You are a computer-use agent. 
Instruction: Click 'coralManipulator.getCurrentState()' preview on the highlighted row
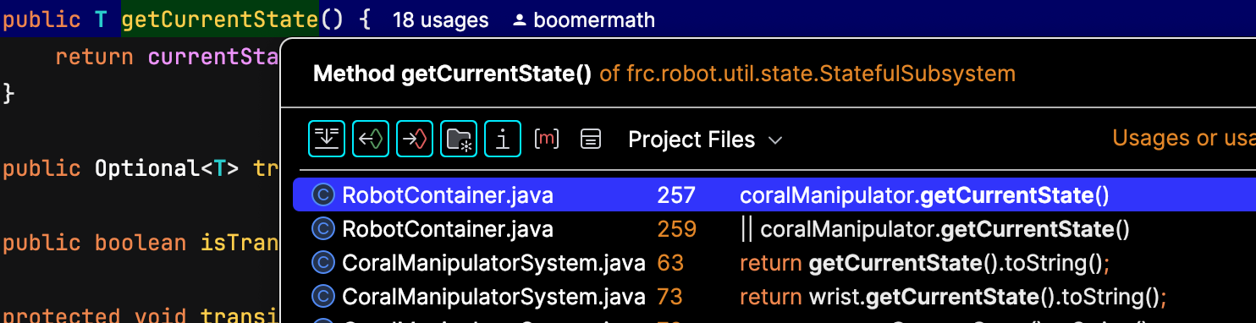pos(924,196)
